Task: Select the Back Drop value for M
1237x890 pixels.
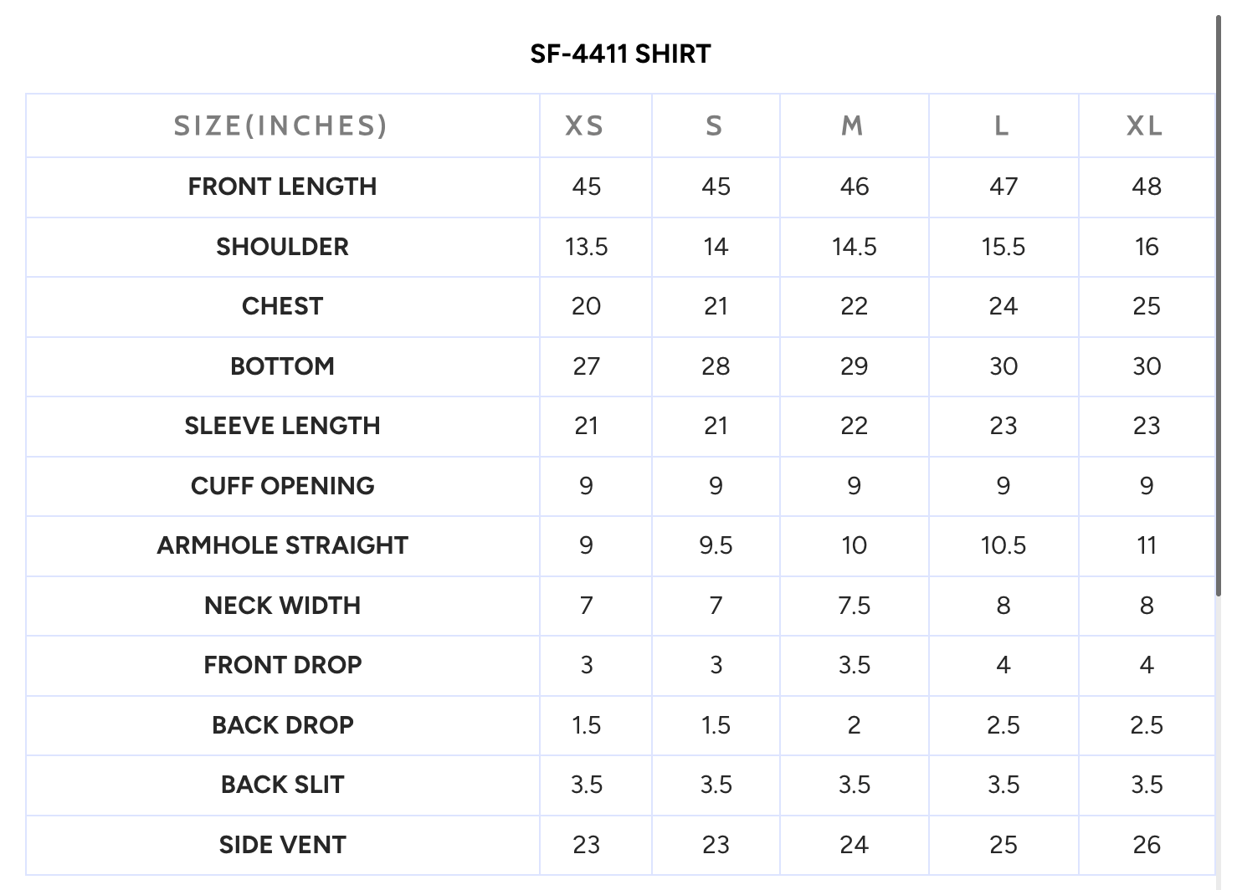Action: coord(854,725)
